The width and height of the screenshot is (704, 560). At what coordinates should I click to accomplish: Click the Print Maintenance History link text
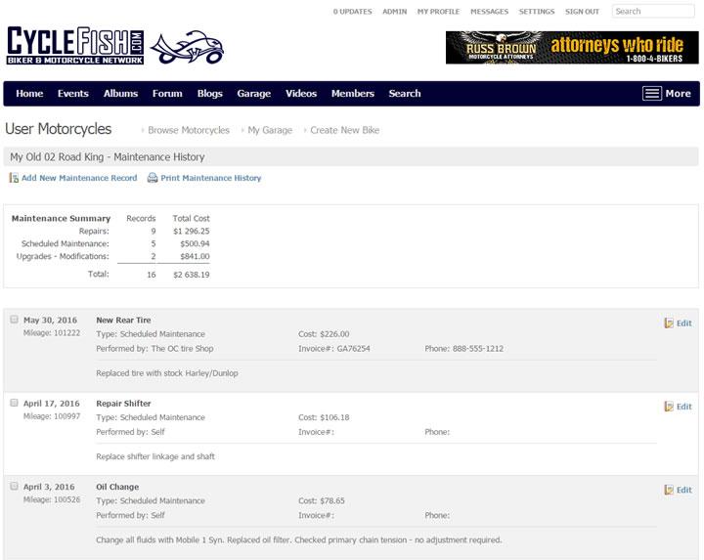point(210,178)
